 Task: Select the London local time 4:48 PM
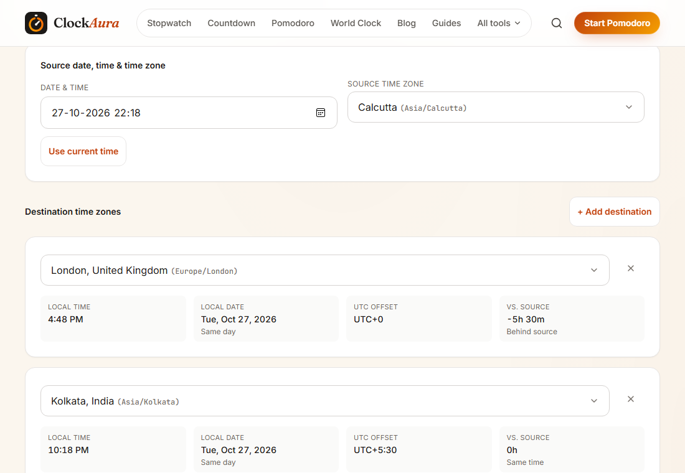pos(65,319)
